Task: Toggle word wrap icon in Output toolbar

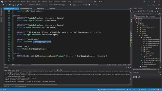Action: (61, 70)
